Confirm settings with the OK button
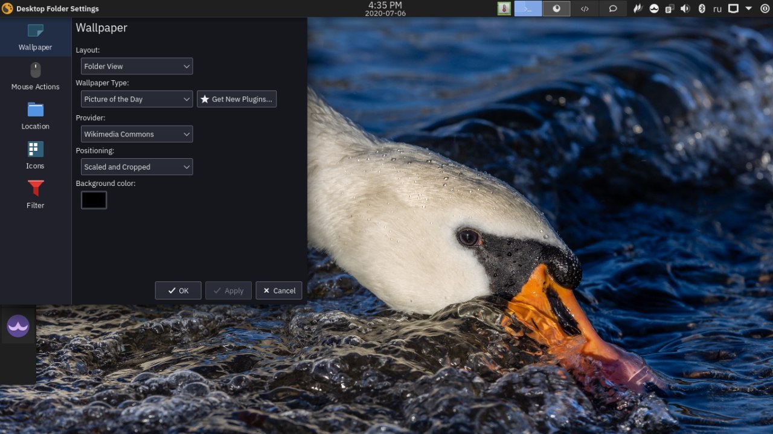 [x=178, y=290]
